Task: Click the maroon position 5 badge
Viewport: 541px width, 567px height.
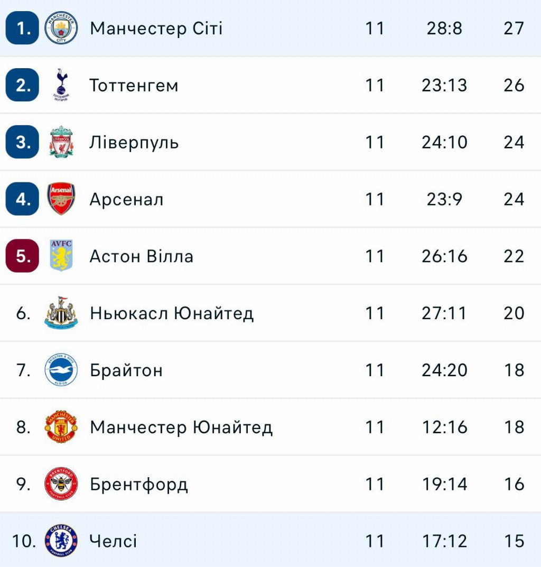Action: (x=22, y=256)
